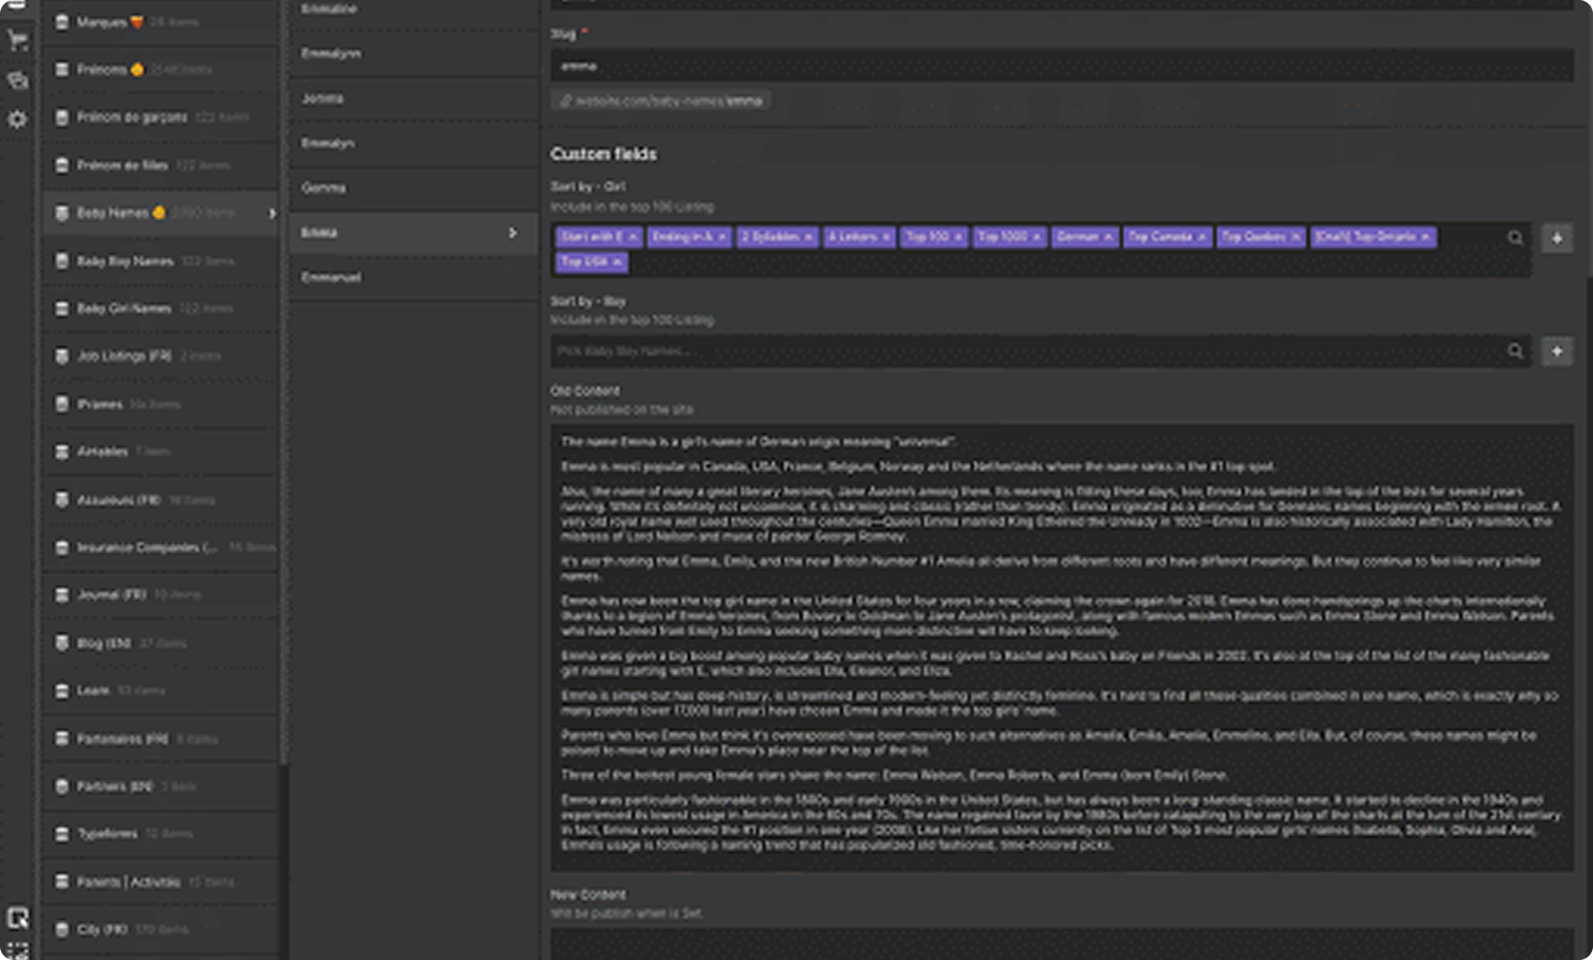Remove the "Top USA" tag
Image resolution: width=1593 pixels, height=960 pixels.
tap(617, 262)
